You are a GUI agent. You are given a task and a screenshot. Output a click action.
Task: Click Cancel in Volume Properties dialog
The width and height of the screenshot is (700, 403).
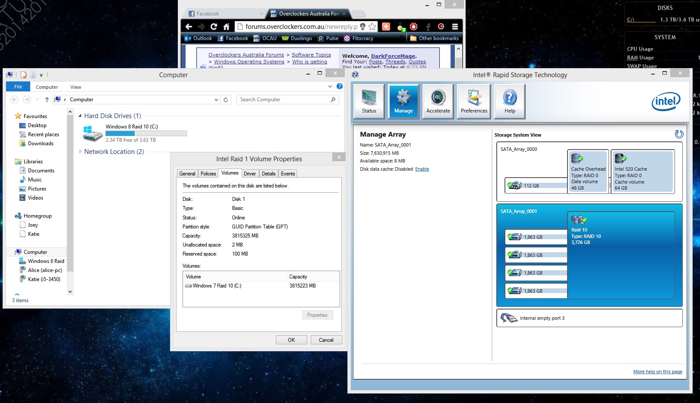tap(326, 340)
